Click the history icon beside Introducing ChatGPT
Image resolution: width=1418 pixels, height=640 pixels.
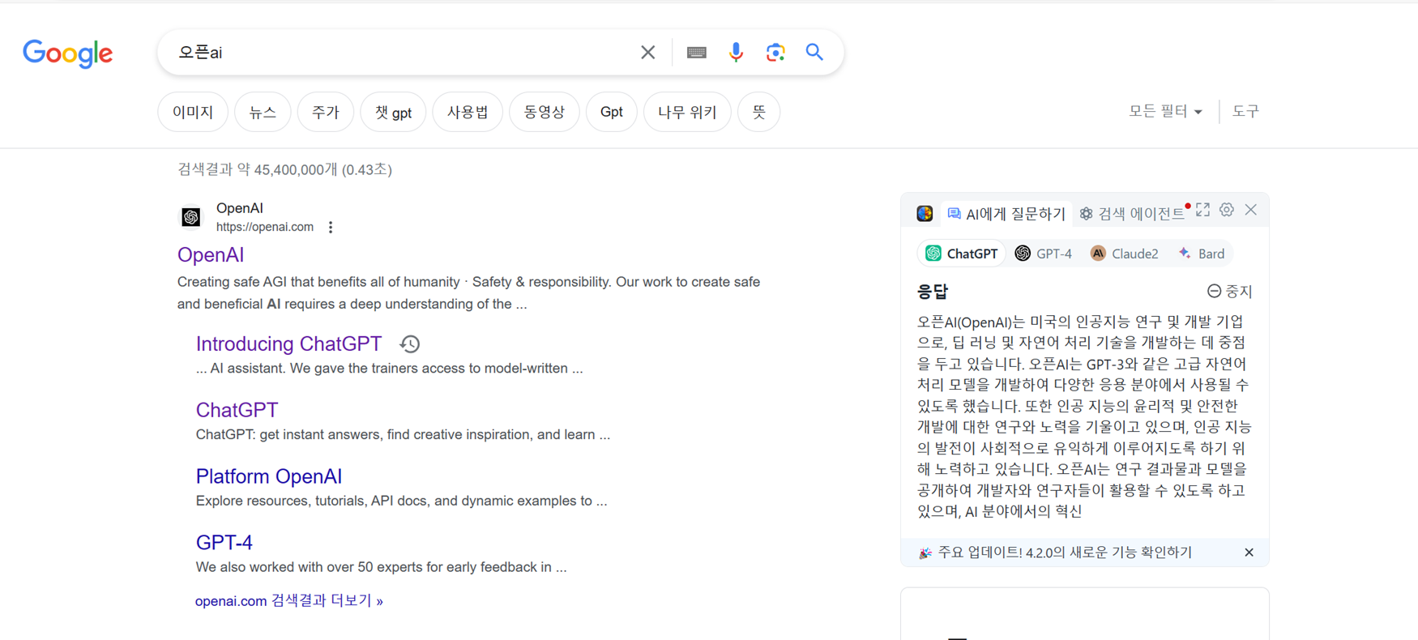(x=410, y=344)
